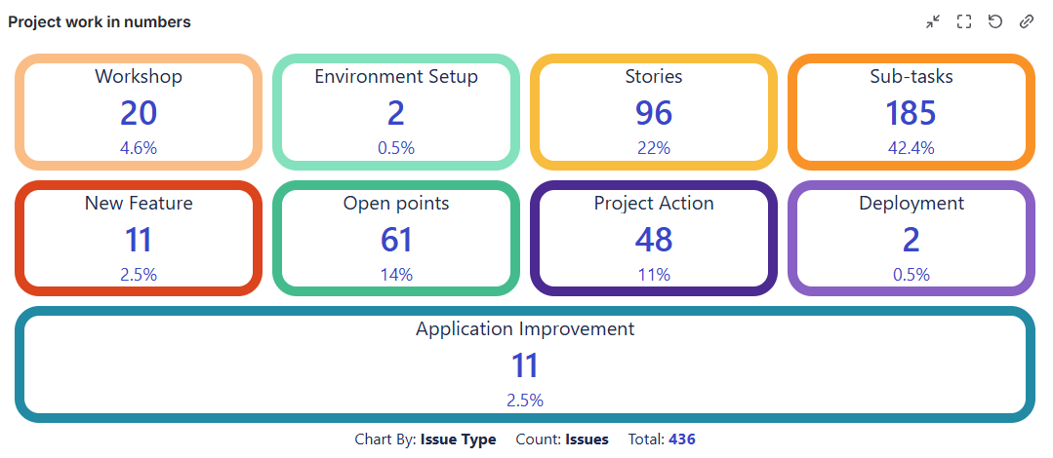Select the Sub-tasks count 185
Viewport: 1053px width, 458px height.
click(x=911, y=113)
